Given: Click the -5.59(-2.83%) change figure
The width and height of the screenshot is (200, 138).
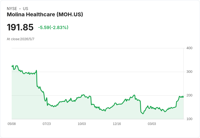Looking at the screenshot, I should coord(53,27).
